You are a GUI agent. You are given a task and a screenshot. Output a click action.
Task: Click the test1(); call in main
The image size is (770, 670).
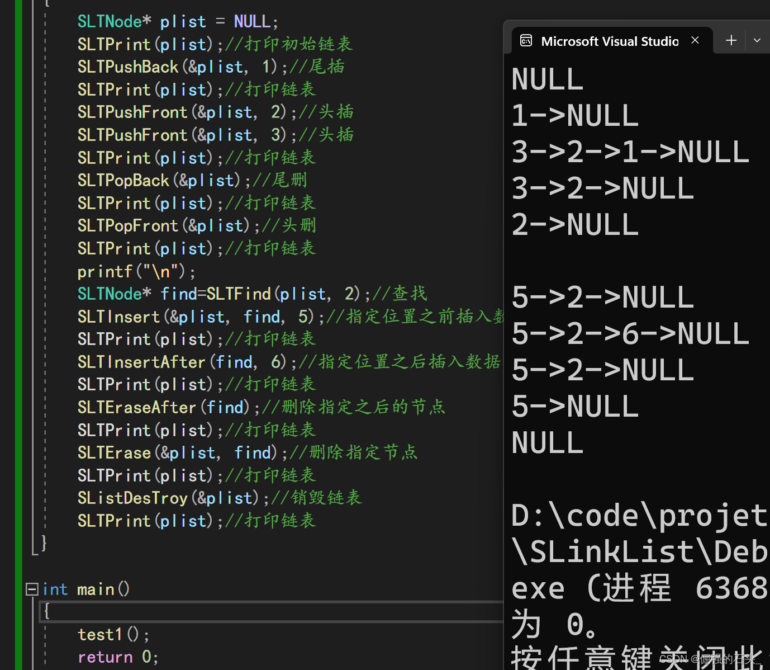113,635
